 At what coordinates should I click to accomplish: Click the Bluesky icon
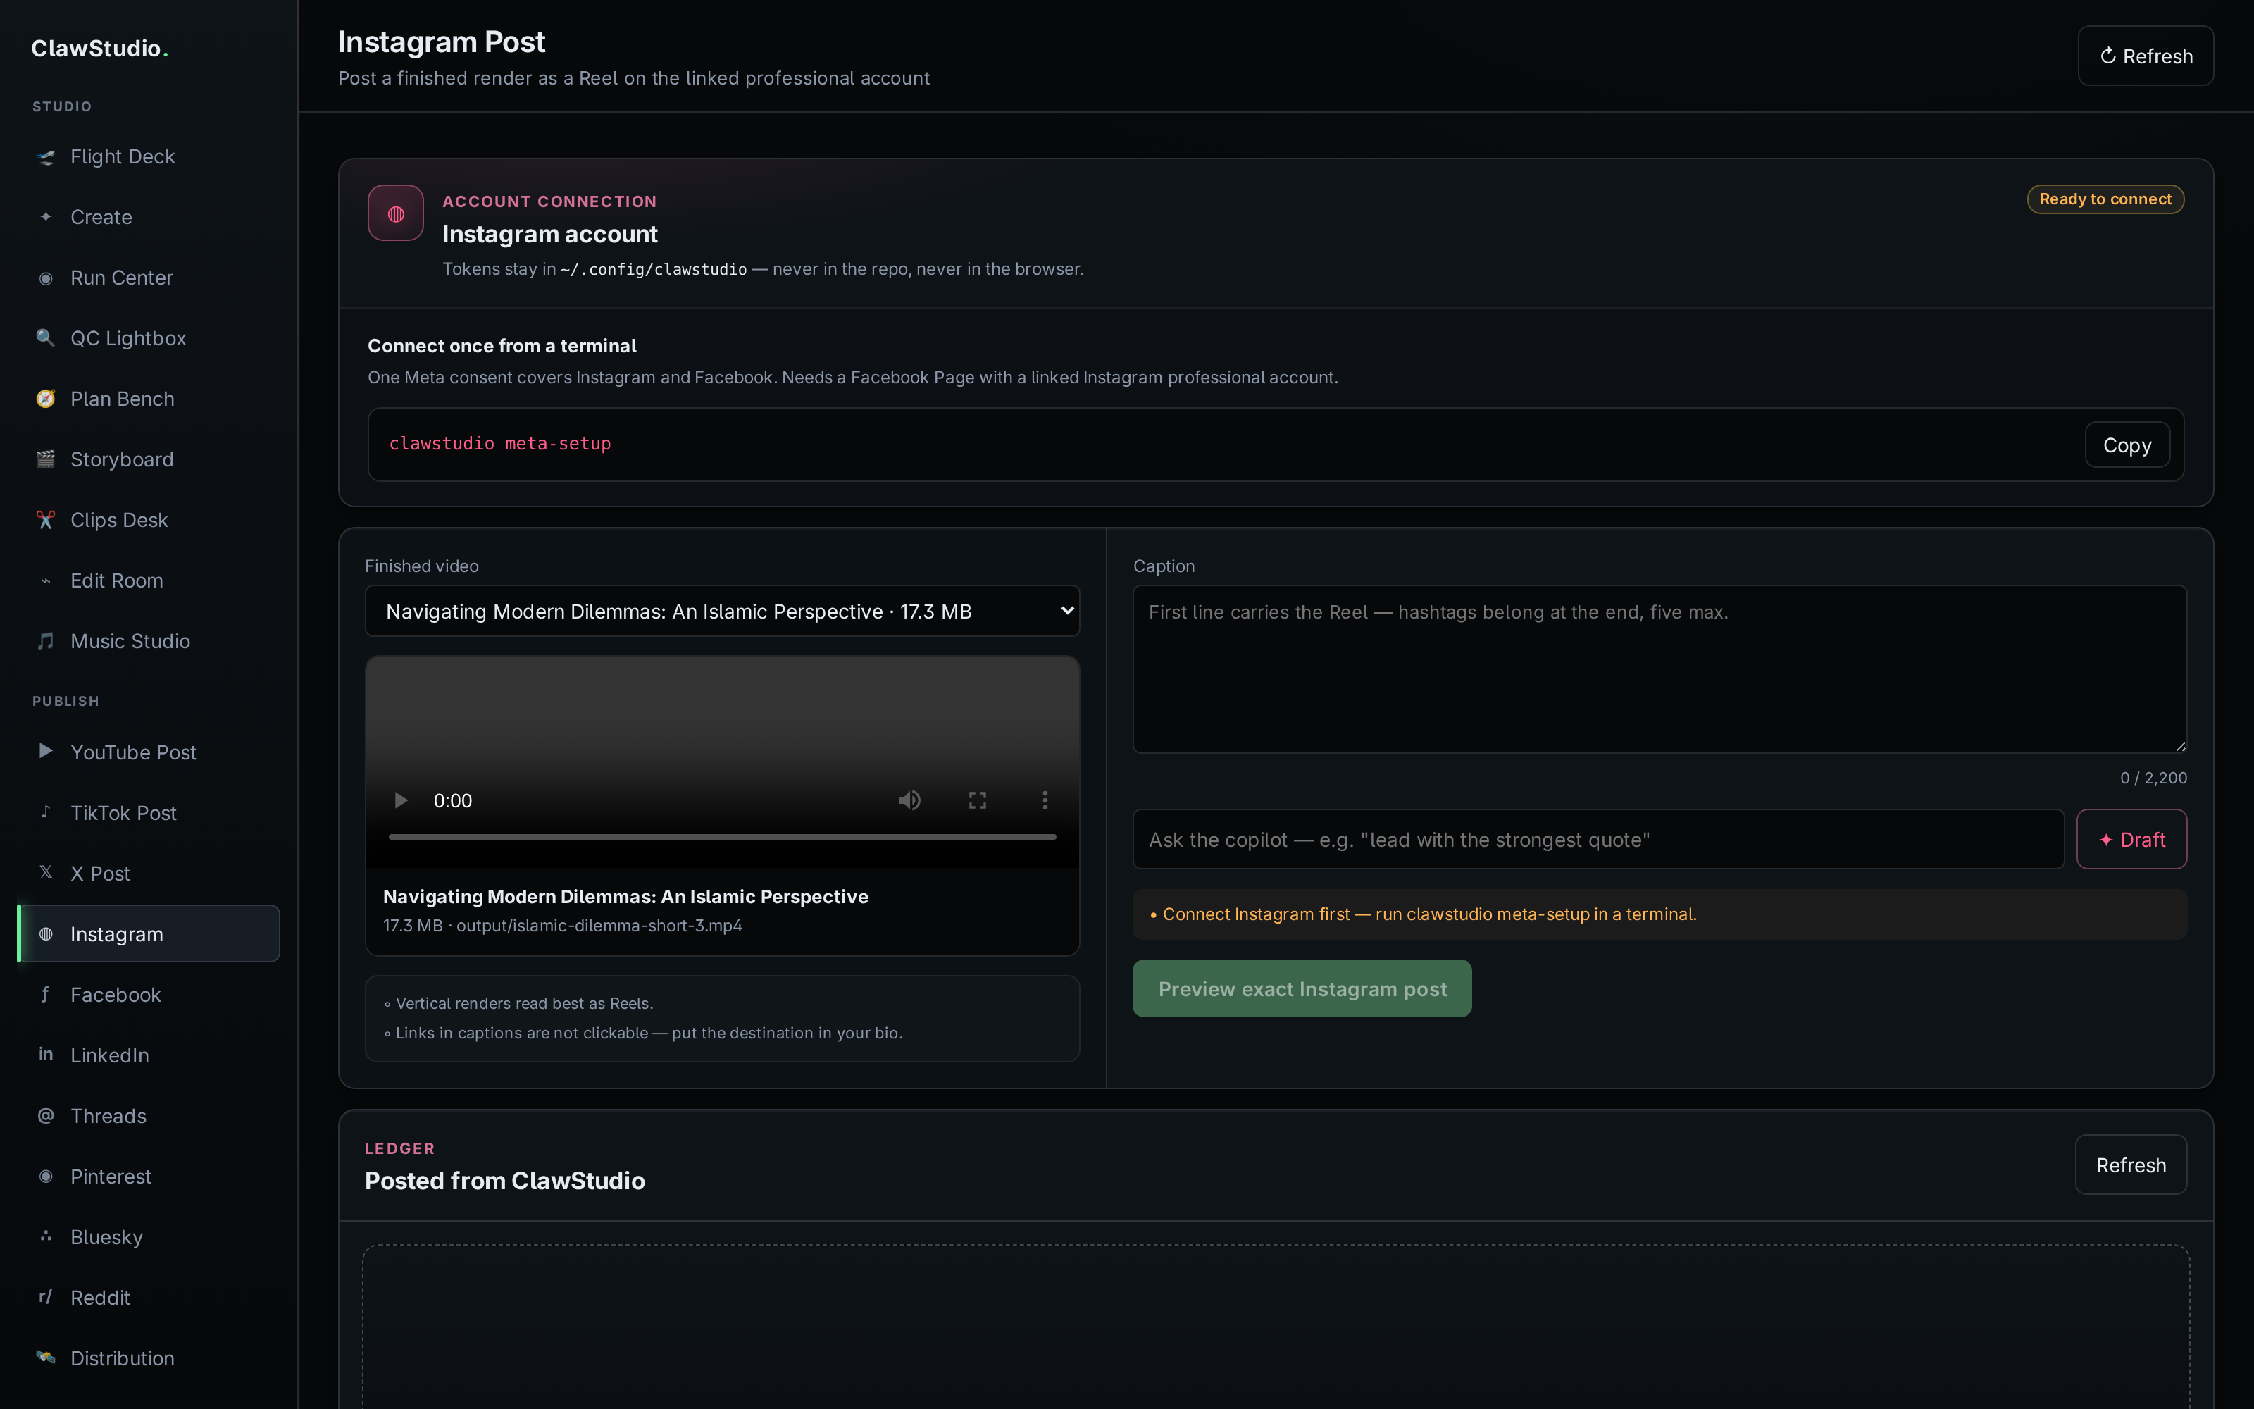click(46, 1236)
